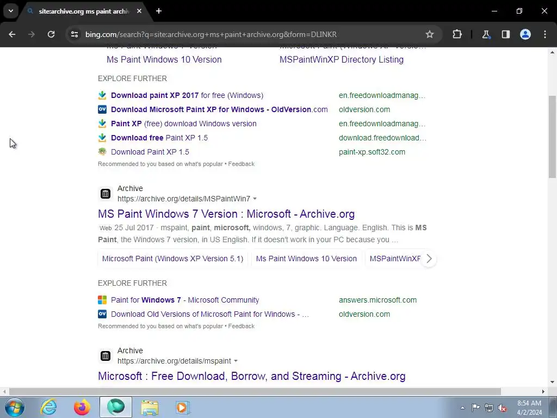Click the horizontal scrollbar thumb
This screenshot has height=418, width=557.
tap(255, 391)
